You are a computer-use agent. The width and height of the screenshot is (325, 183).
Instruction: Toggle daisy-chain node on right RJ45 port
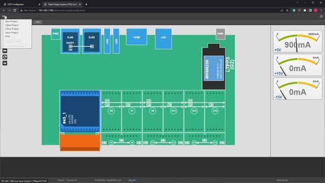pos(92,46)
